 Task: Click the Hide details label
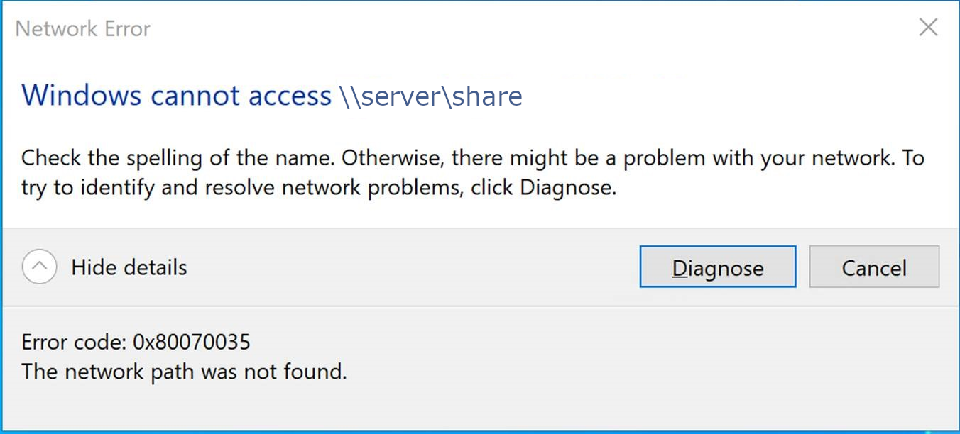point(129,267)
